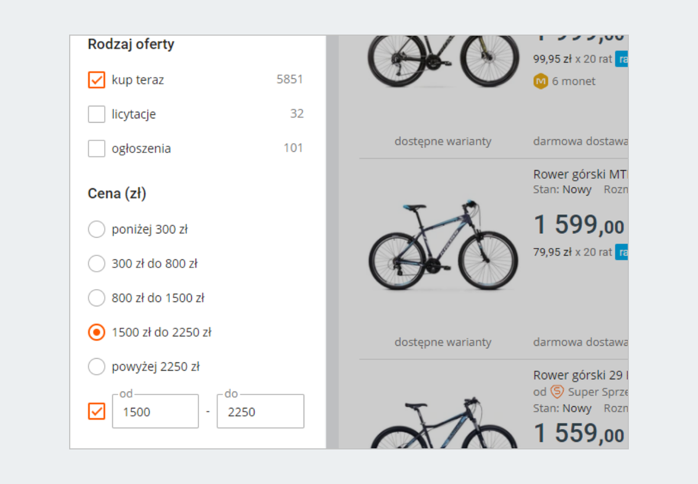Click the do maximum price field
Screen dimensions: 698x484
(x=260, y=412)
